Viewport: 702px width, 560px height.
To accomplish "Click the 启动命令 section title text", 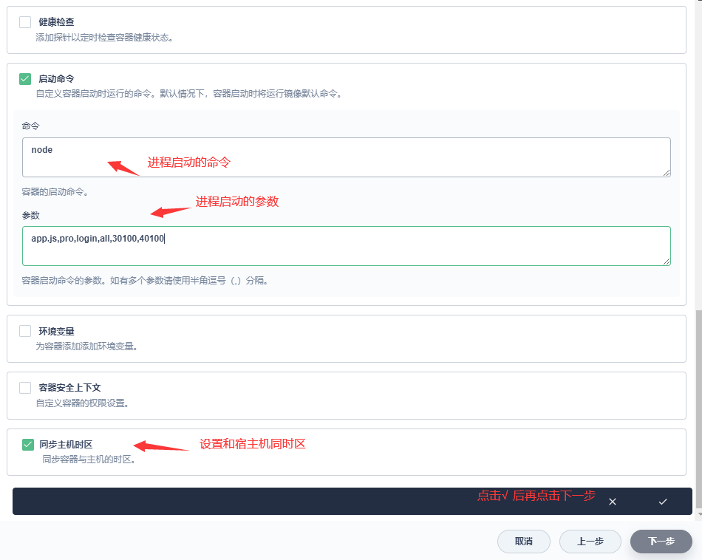I will click(56, 78).
